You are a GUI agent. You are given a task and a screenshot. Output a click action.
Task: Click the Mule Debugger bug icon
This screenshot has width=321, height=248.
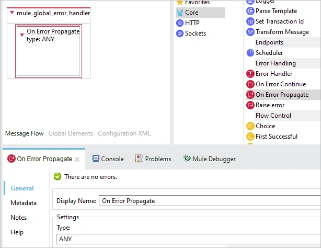pos(187,158)
